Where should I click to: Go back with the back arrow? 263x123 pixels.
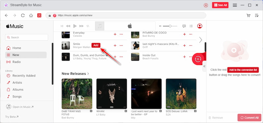[x=6, y=15]
